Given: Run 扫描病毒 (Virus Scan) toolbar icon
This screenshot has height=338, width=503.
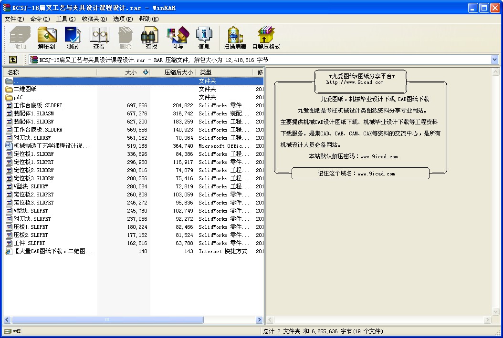Looking at the screenshot, I should (235, 38).
